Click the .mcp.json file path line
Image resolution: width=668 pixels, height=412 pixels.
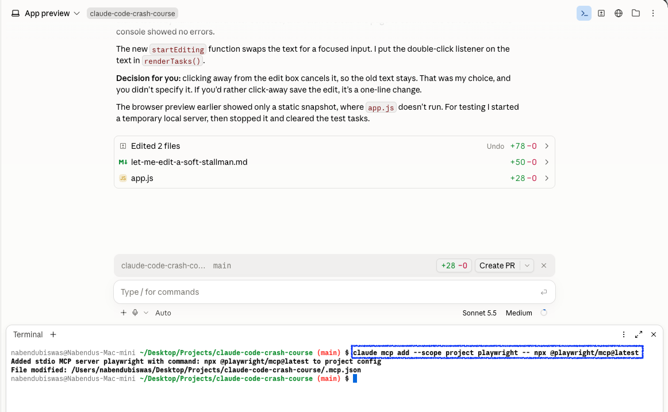point(186,370)
